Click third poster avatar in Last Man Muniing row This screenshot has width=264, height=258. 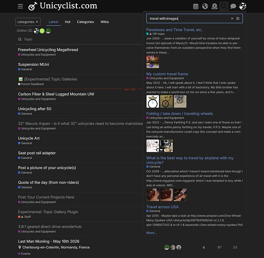(x=179, y=247)
